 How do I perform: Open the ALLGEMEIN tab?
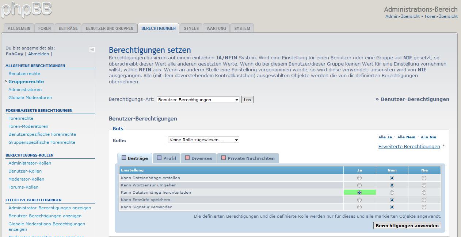19,28
